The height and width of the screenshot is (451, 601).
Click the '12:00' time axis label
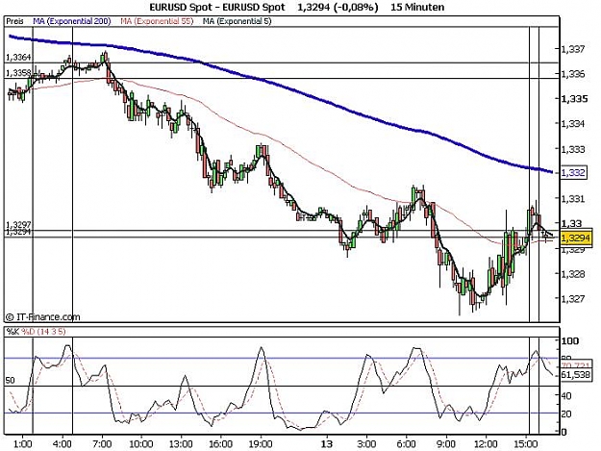coord(486,444)
